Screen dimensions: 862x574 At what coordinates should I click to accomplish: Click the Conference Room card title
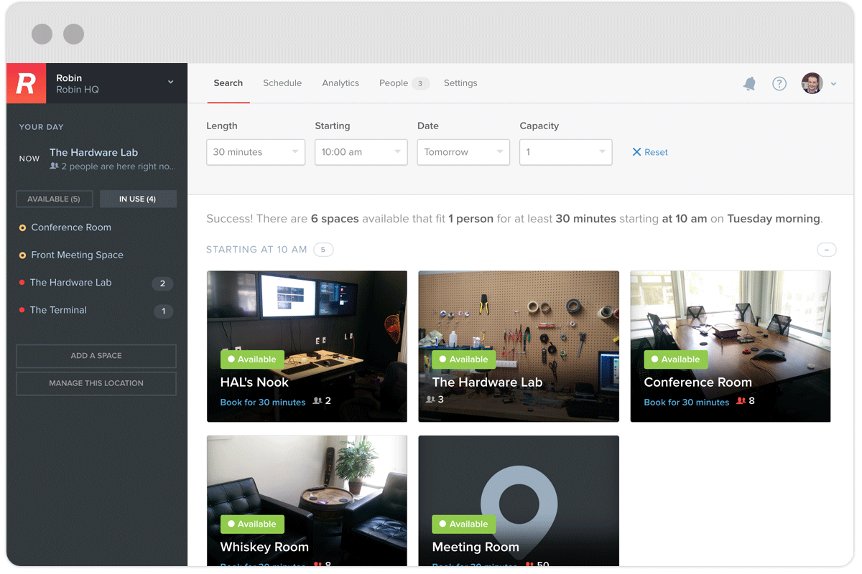(x=698, y=382)
